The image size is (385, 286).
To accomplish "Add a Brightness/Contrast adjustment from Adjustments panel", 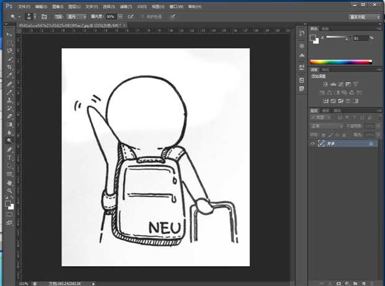I will tap(325, 84).
